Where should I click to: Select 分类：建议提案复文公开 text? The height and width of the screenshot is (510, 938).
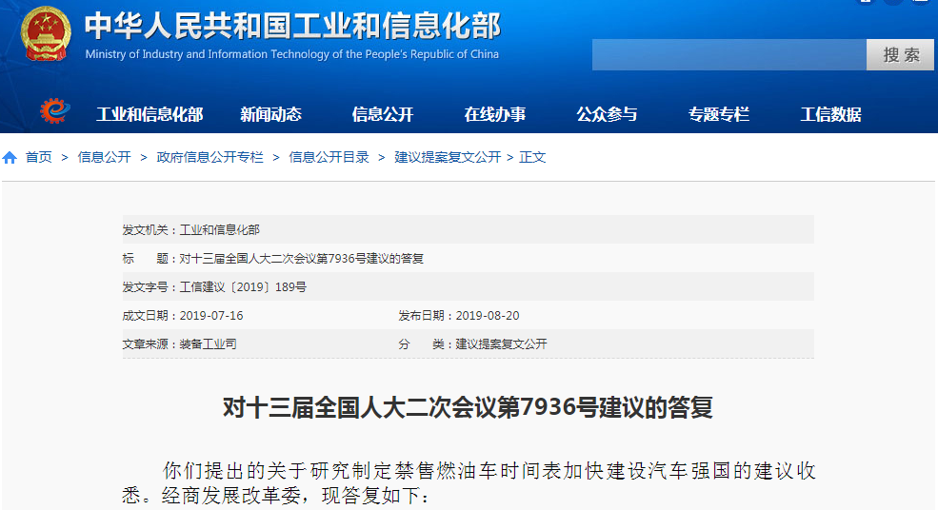pos(472,344)
